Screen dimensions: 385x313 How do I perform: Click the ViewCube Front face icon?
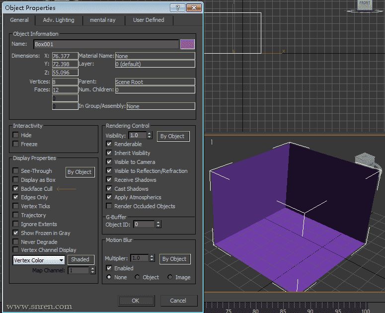pyautogui.click(x=365, y=4)
